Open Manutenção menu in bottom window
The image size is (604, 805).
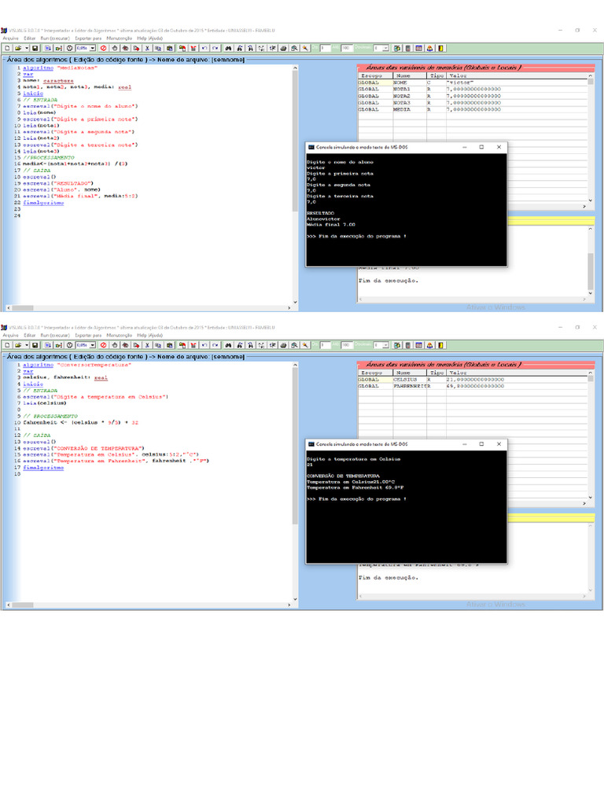pyautogui.click(x=120, y=335)
